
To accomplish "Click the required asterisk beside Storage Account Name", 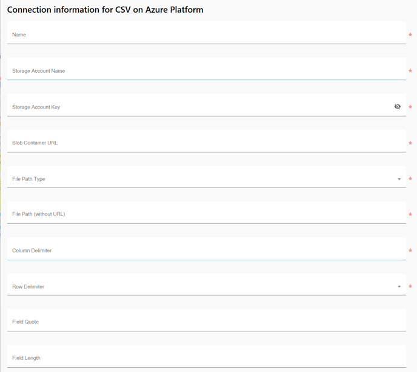I will tap(410, 70).
